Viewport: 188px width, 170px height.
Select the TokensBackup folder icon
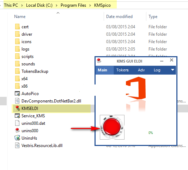(x=17, y=71)
